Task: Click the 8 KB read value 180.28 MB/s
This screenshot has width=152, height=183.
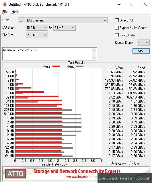Action: (136, 89)
